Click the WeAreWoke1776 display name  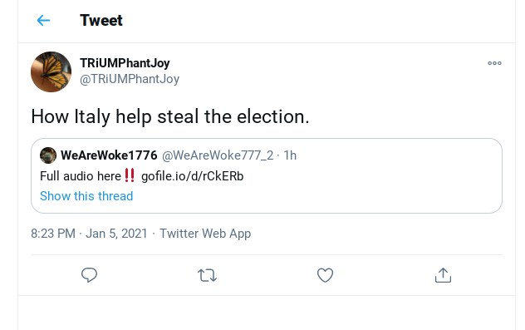tap(109, 155)
